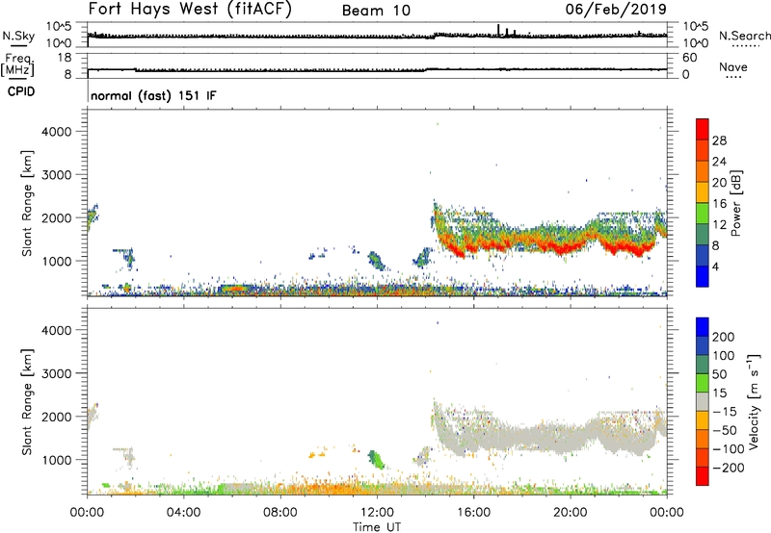Screen dimensions: 771x533
Task: Click 'Slant Range [km]' label of velocity panel
Action: 27,402
